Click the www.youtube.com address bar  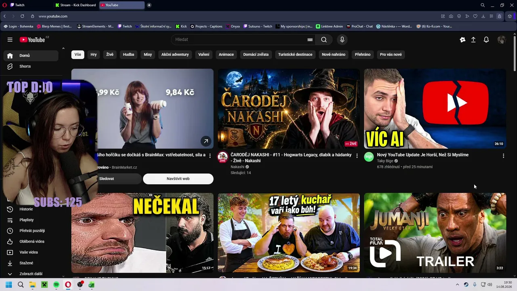click(53, 16)
